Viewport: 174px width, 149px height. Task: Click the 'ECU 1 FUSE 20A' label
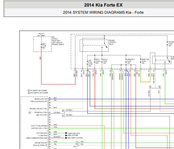click(x=98, y=61)
